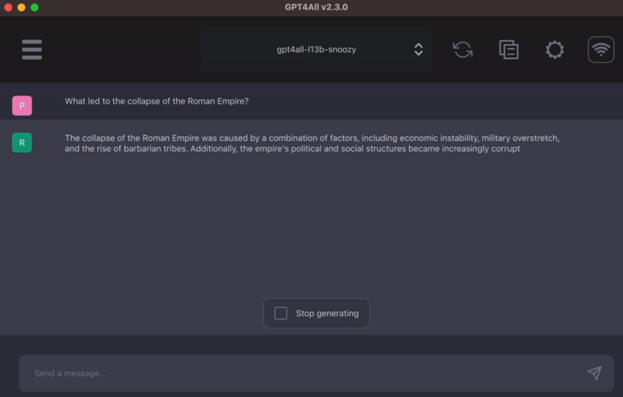This screenshot has width=623, height=397.
Task: Close the window with red button
Action: click(8, 7)
